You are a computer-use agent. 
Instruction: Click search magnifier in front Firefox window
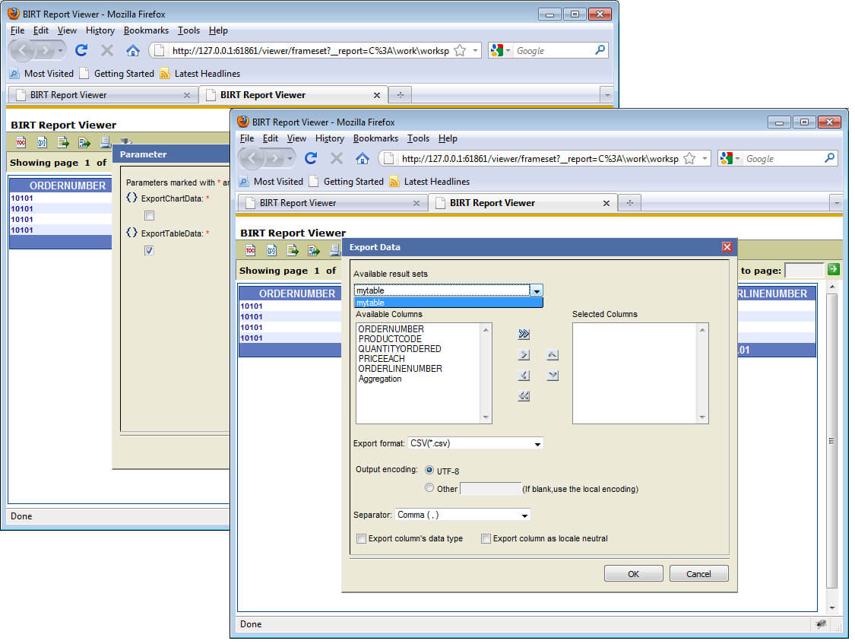pos(829,158)
